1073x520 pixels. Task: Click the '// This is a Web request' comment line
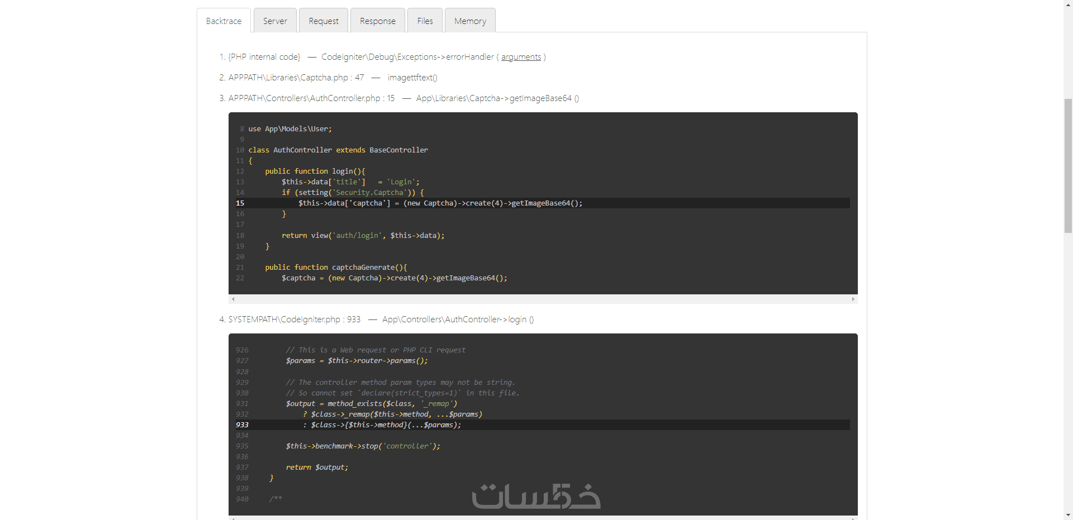(376, 350)
